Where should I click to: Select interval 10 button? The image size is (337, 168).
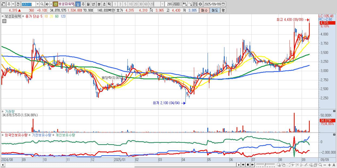[130, 4]
